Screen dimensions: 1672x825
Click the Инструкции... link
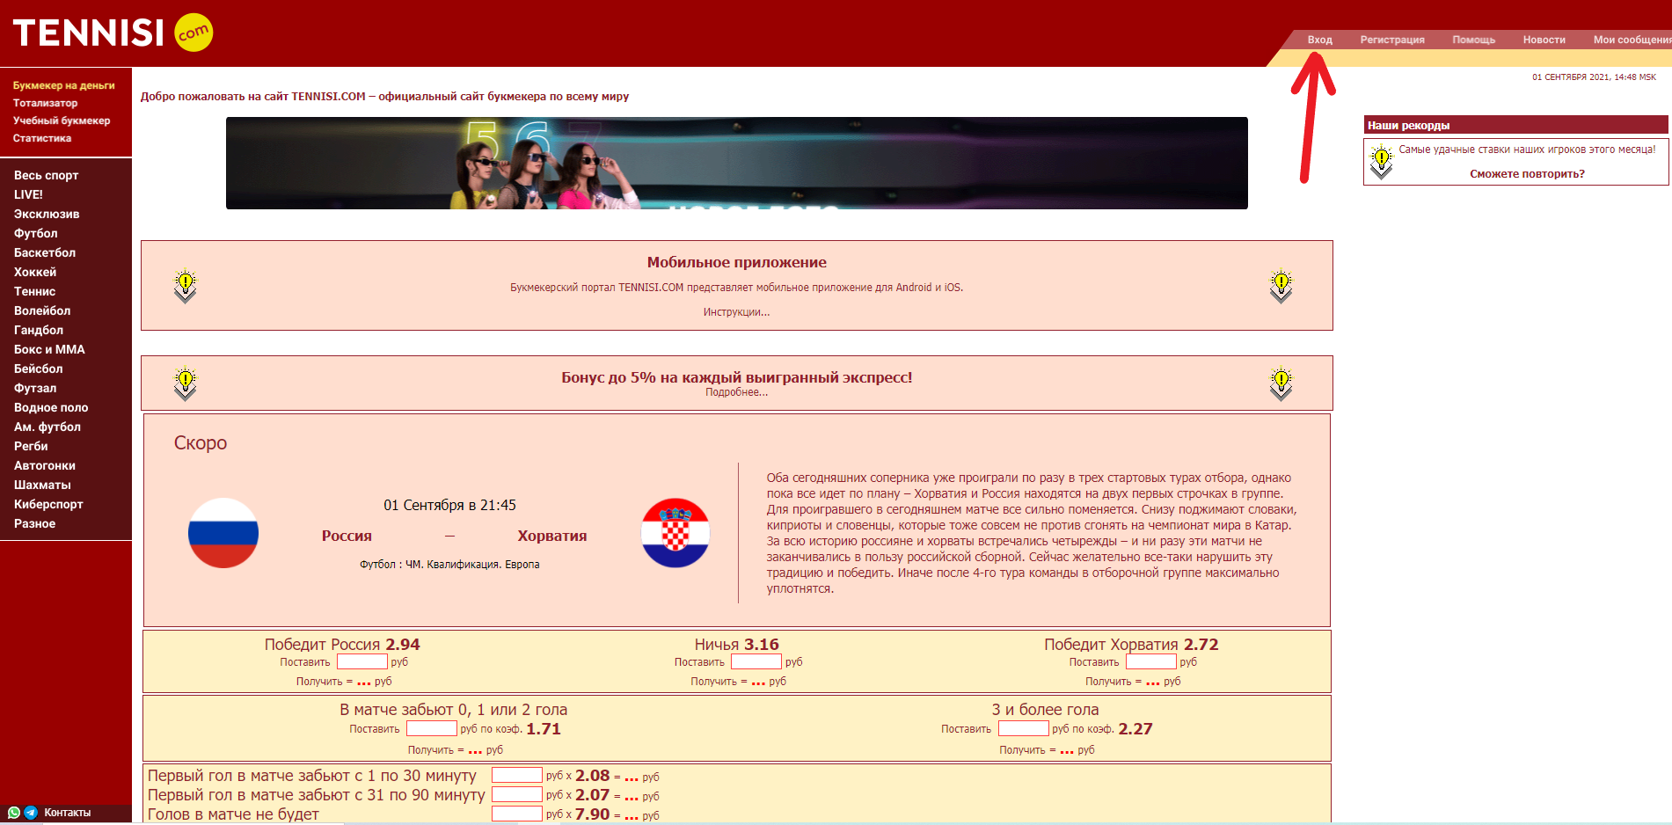[737, 312]
